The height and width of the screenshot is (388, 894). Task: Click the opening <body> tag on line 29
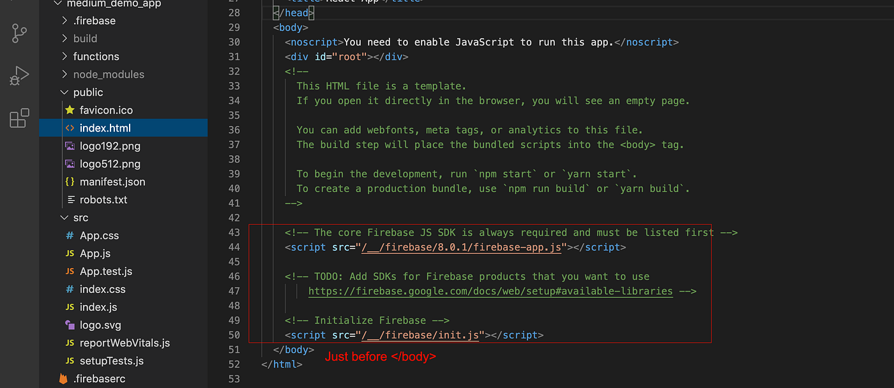coord(291,27)
